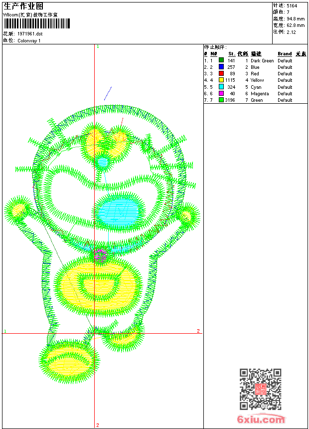Viewport: 309px width, 429px height.
Task: Click stitch count 141 in Dark Green row
Action: [x=231, y=61]
